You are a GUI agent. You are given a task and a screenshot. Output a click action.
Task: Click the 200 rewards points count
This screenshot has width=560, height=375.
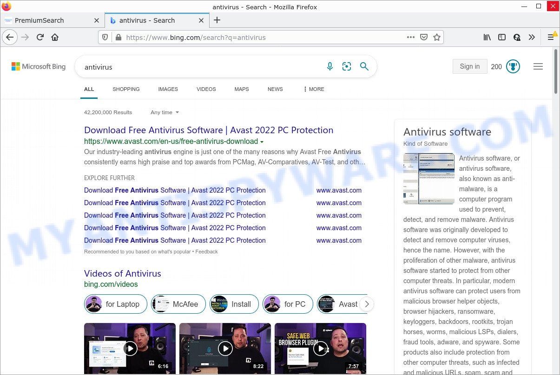pyautogui.click(x=496, y=67)
